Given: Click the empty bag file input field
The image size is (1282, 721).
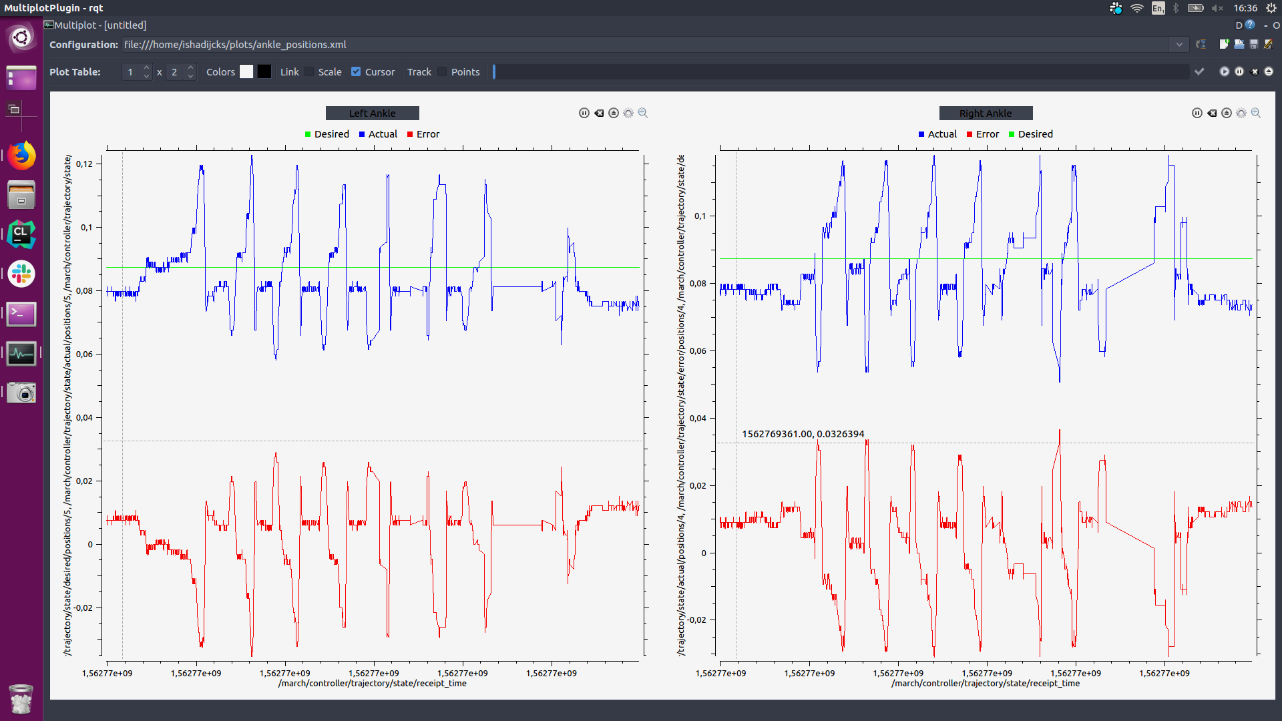Looking at the screenshot, I should (x=841, y=71).
